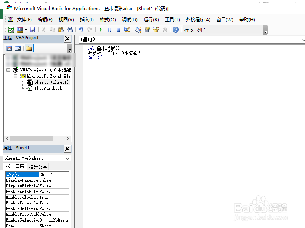Collapse the Microsoft Excel 对象 folder node
The image size is (305, 228).
15,76
